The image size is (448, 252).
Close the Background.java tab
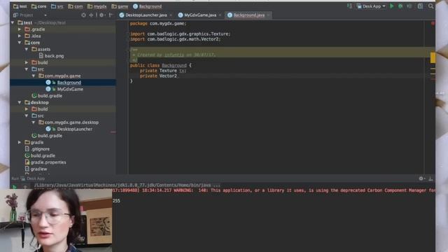coord(268,15)
